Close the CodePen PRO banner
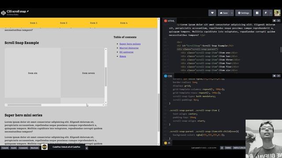 (86, 148)
